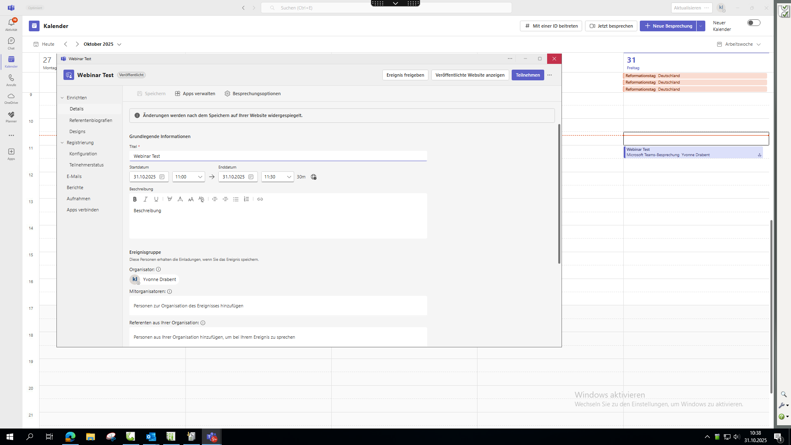Click the italic formatting icon
Viewport: 791px width, 445px height.
(x=145, y=199)
